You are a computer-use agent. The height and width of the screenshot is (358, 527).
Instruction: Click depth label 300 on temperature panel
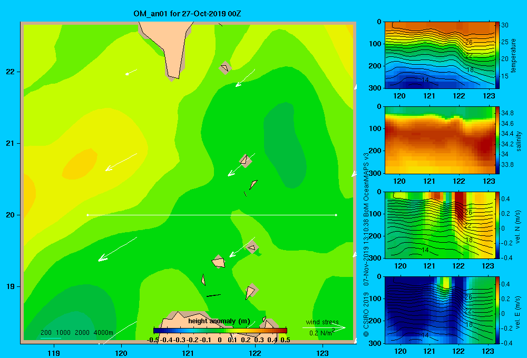tap(375, 88)
